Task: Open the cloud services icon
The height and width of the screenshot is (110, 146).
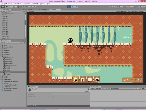Action: tap(111, 7)
